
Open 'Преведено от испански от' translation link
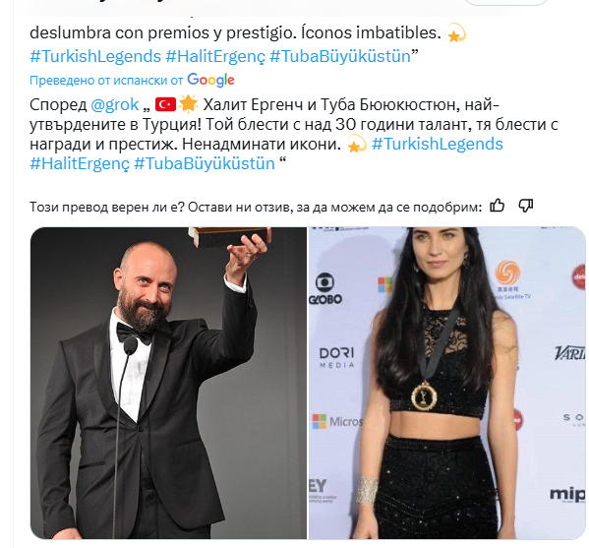(106, 80)
